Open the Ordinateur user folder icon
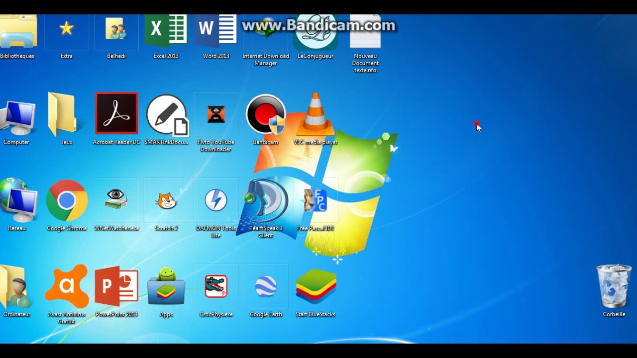The image size is (637, 358). coord(15,287)
